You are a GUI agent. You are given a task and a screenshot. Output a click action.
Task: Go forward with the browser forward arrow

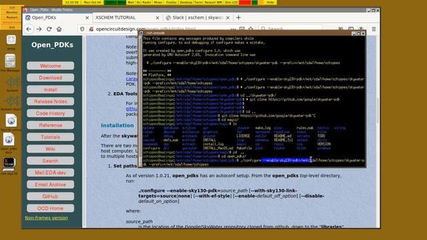point(39,29)
